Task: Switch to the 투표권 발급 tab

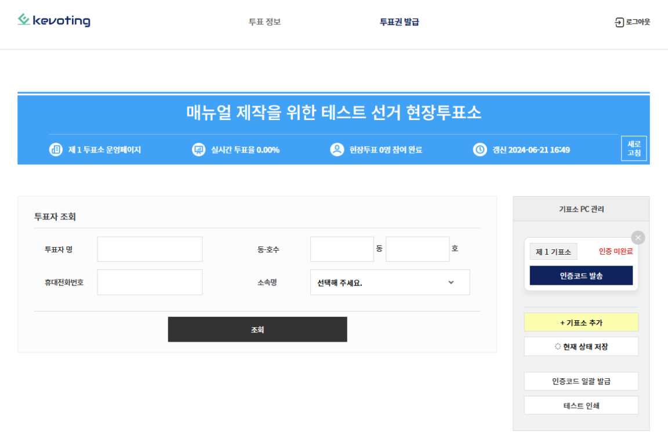Action: [399, 22]
